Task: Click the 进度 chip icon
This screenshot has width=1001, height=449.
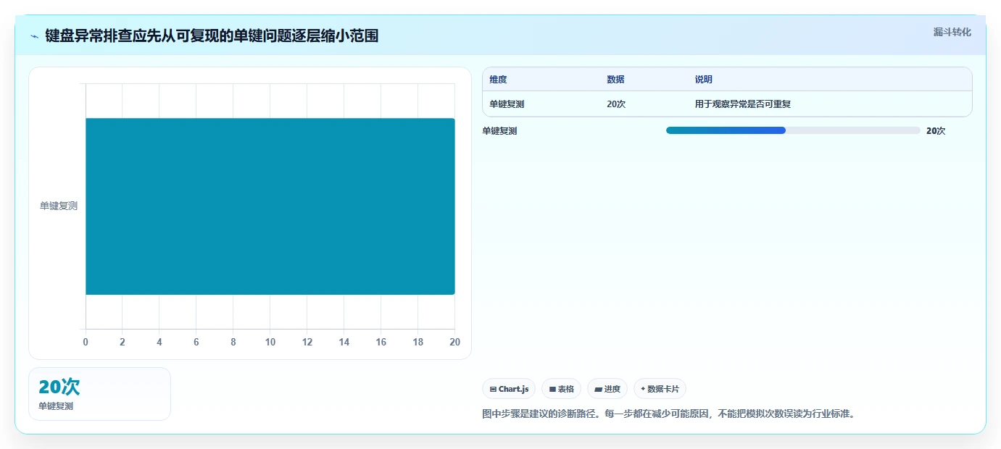Action: 598,390
